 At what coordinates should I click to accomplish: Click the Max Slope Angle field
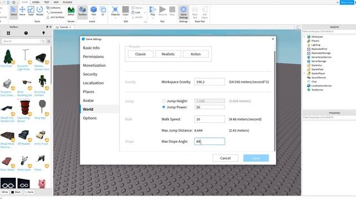click(210, 141)
